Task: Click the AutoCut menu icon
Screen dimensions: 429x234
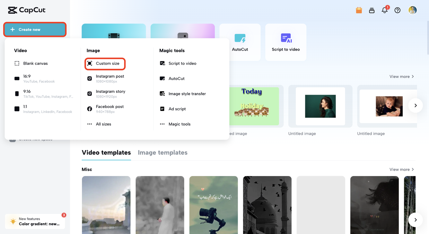Action: [x=162, y=78]
